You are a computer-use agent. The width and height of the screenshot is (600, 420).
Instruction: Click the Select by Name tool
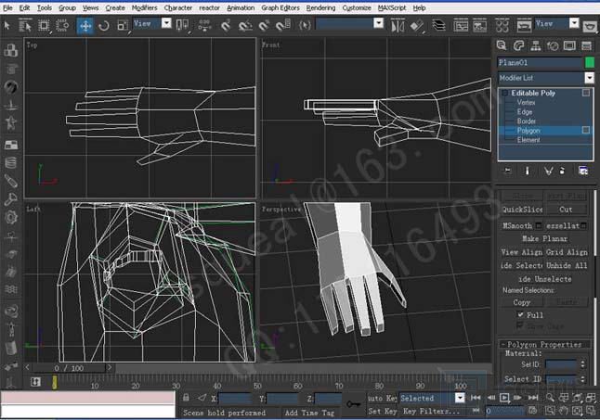click(25, 26)
